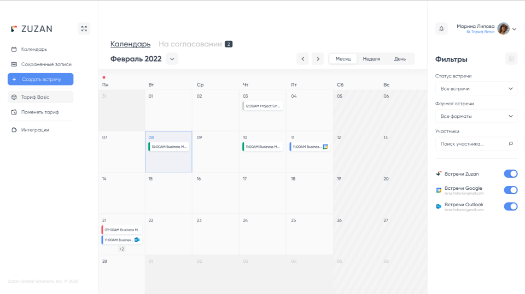Expand the Февраль 2022 month dropdown
Image resolution: width=525 pixels, height=294 pixels.
(172, 59)
